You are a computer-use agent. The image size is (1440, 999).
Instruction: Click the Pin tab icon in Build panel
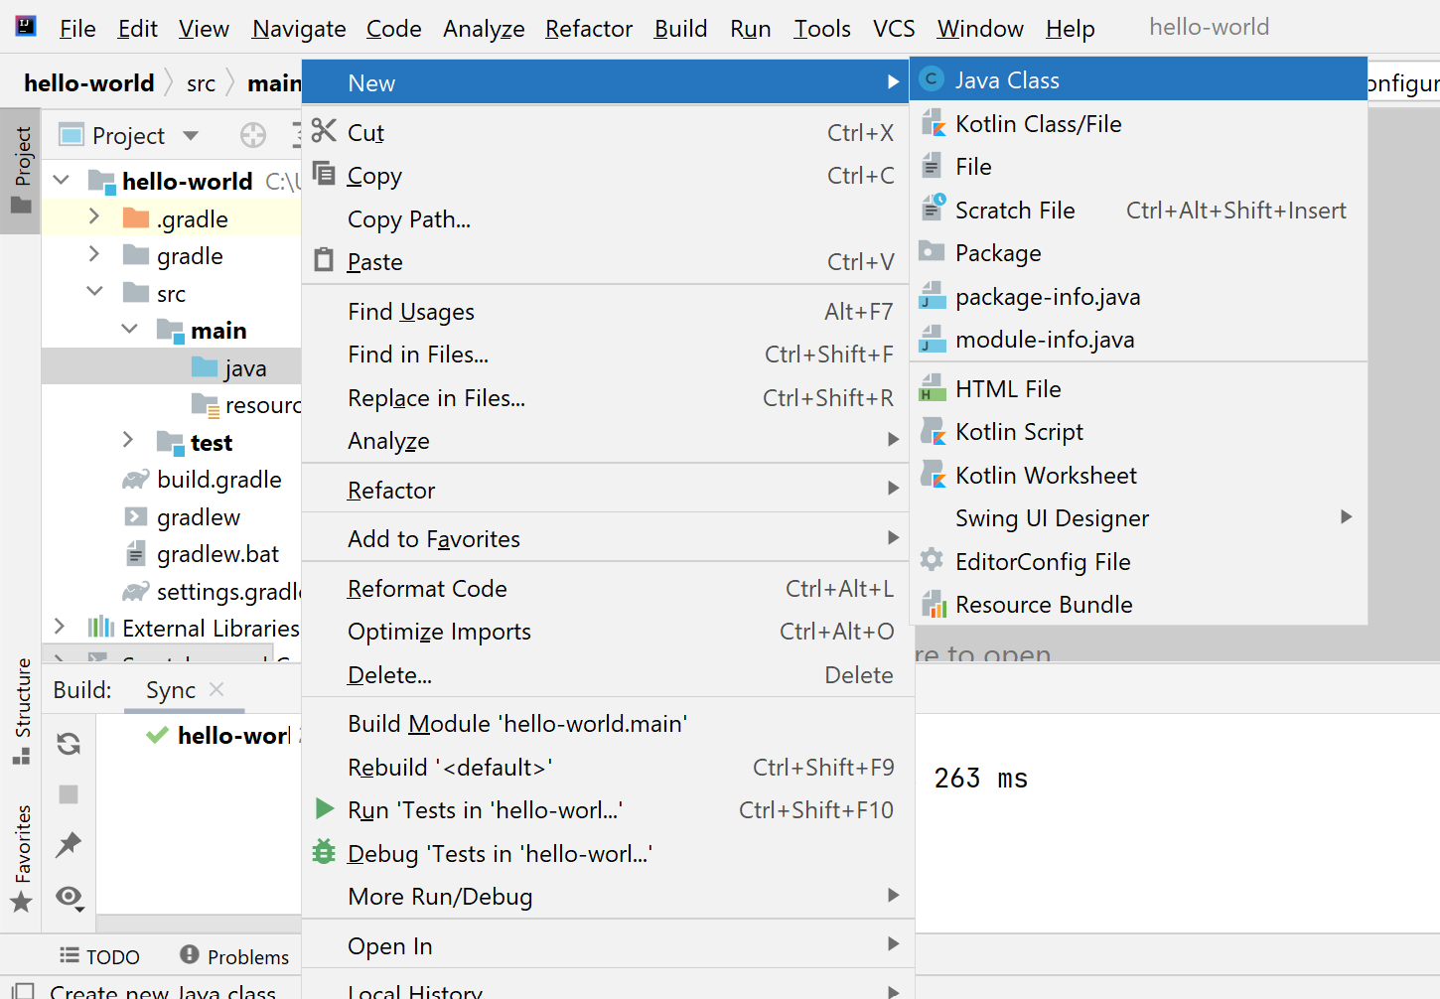(69, 845)
